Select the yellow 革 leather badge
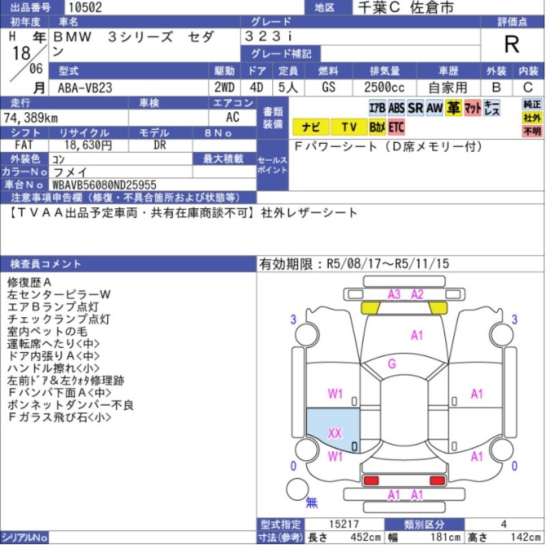The image size is (547, 549). point(453,108)
